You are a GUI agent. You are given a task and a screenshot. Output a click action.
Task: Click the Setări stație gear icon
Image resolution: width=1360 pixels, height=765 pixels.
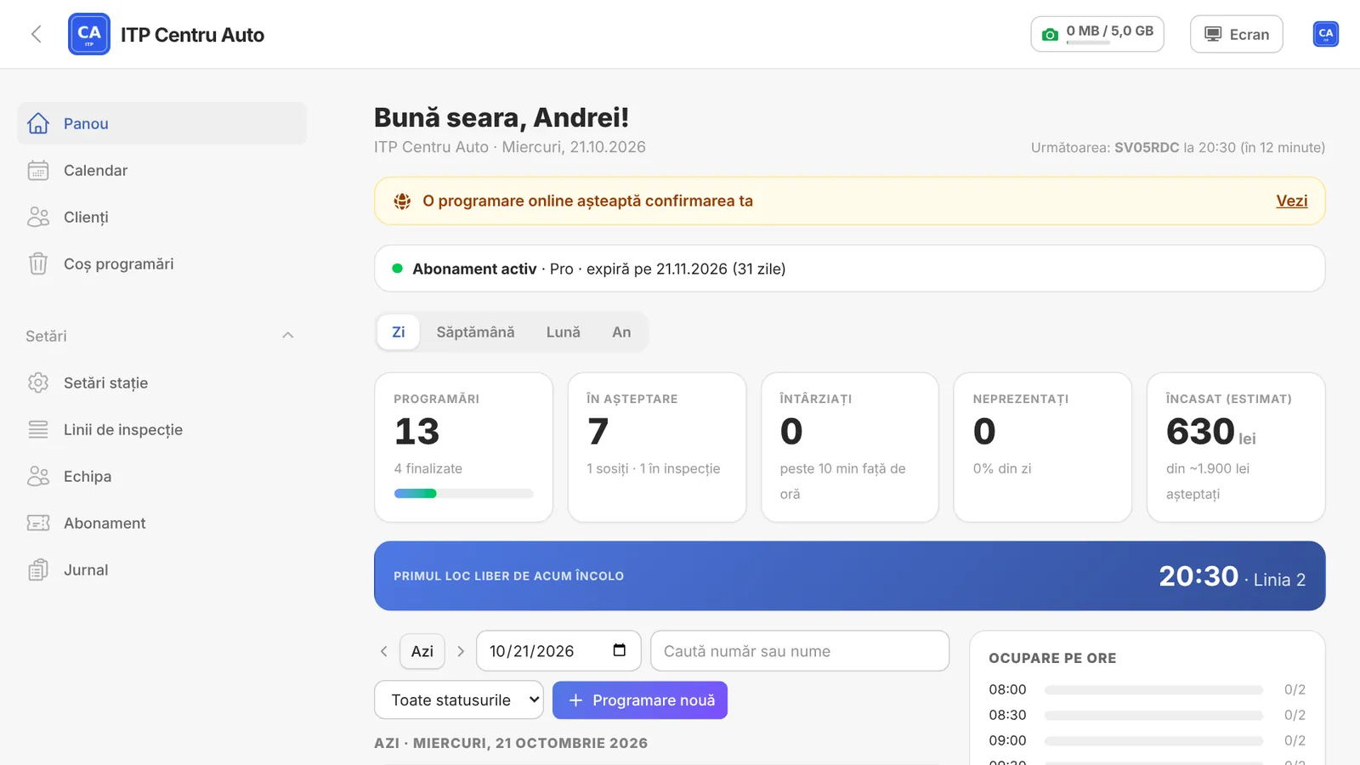coord(38,382)
